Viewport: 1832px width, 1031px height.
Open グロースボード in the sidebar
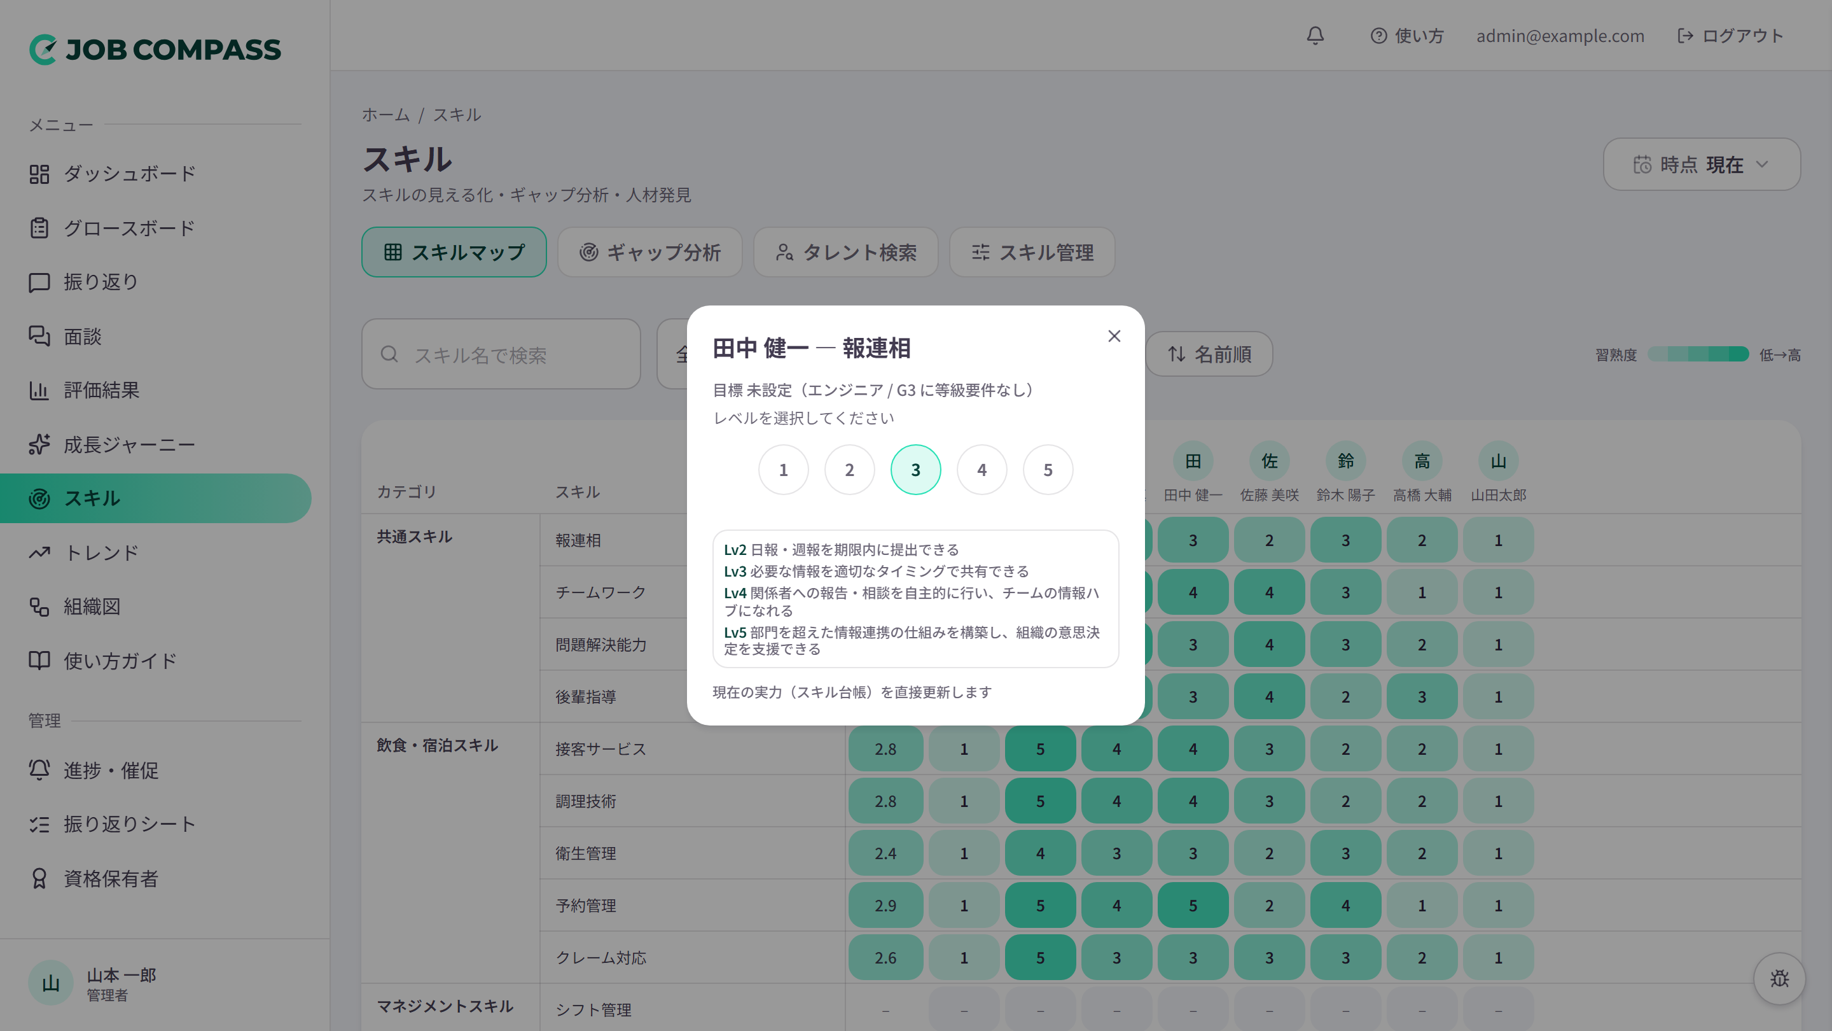click(156, 228)
